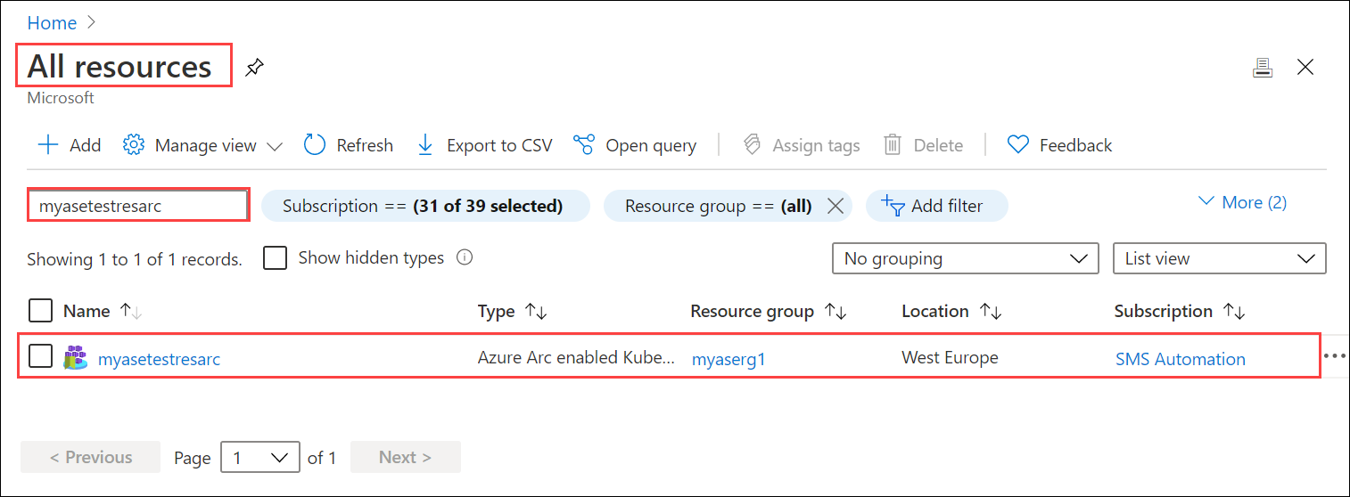The width and height of the screenshot is (1350, 497).
Task: Click the print icon at top right
Action: [x=1262, y=68]
